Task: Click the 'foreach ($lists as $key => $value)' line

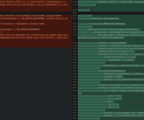Action: click(111, 54)
